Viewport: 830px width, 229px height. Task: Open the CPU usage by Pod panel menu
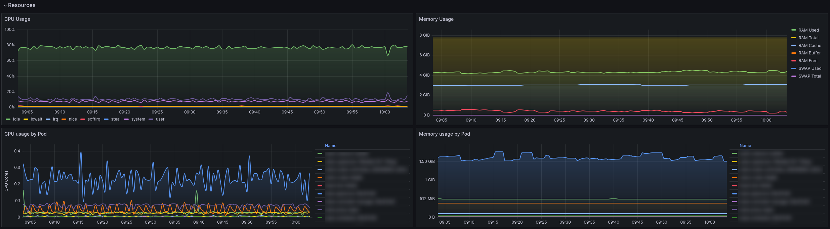(x=25, y=134)
